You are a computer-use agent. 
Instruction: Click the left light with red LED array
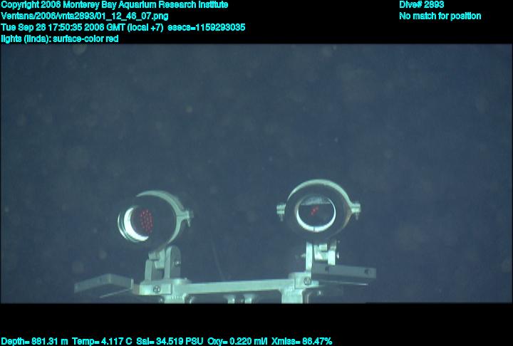(x=155, y=221)
